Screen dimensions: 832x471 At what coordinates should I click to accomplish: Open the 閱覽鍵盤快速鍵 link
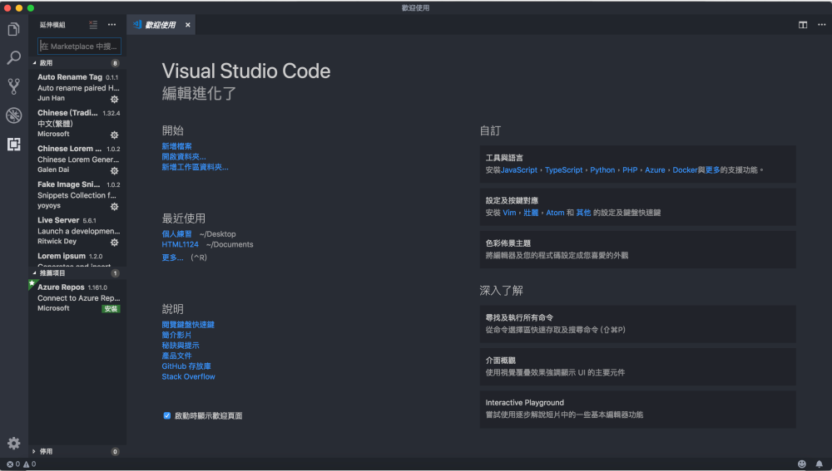[x=188, y=325]
